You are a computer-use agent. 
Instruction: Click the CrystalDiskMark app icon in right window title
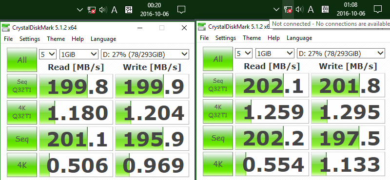coord(202,27)
